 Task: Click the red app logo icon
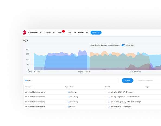pyautogui.click(x=24, y=33)
